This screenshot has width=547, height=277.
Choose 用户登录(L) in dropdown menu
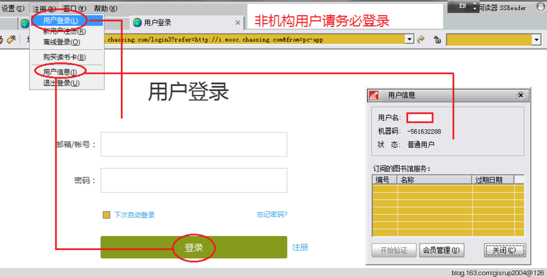pos(67,20)
